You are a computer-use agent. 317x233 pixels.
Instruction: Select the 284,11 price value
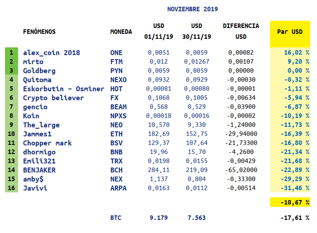(158, 170)
